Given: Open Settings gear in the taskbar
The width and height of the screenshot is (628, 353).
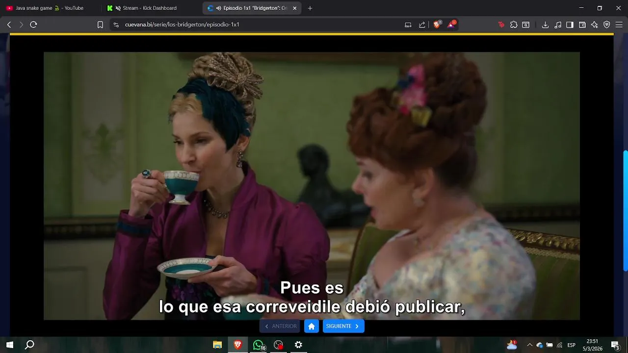Looking at the screenshot, I should tap(298, 345).
